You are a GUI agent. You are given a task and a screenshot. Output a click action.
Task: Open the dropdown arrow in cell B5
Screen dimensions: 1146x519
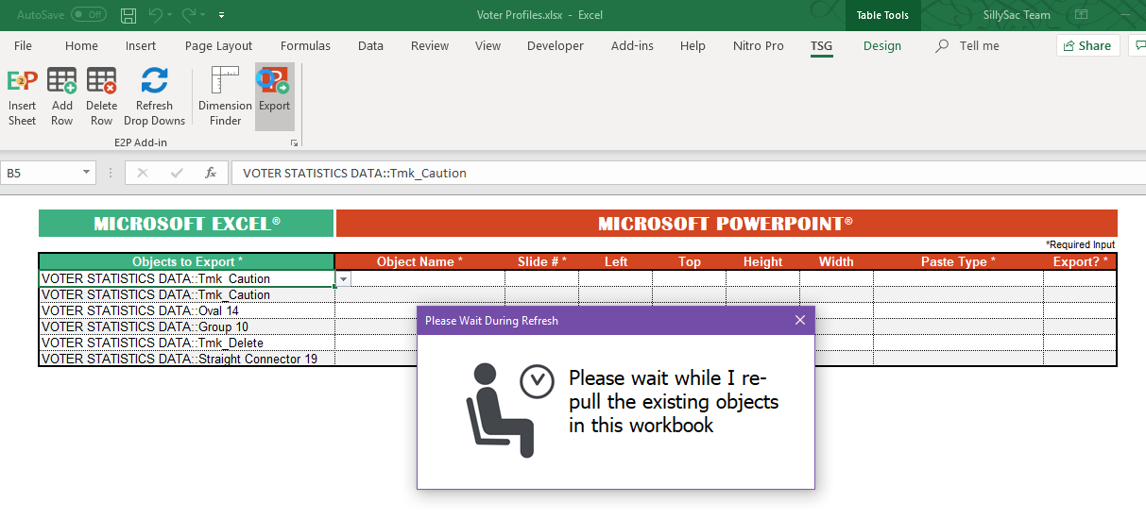(343, 279)
